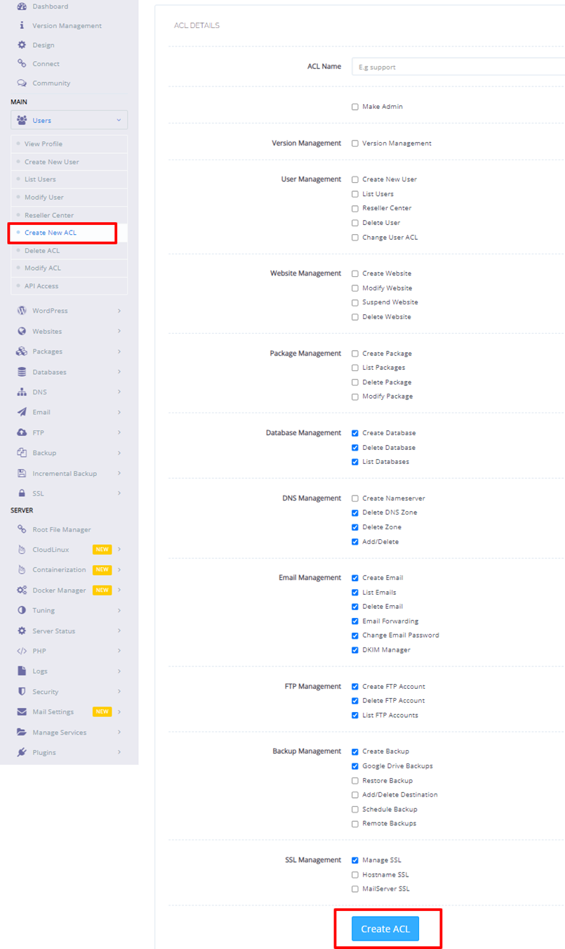Image resolution: width=565 pixels, height=949 pixels.
Task: Collapse the Users menu chevron
Action: point(119,120)
